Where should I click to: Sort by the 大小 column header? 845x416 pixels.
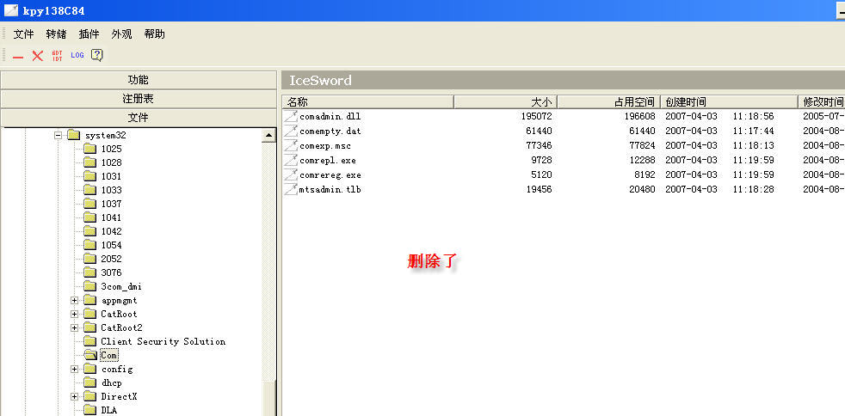coord(505,101)
